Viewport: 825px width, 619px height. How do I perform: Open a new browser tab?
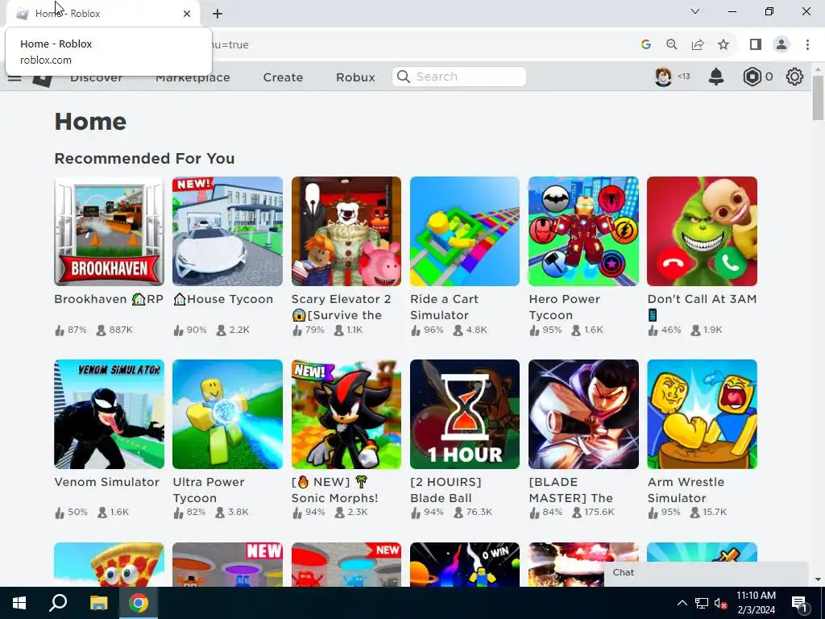pyautogui.click(x=218, y=14)
